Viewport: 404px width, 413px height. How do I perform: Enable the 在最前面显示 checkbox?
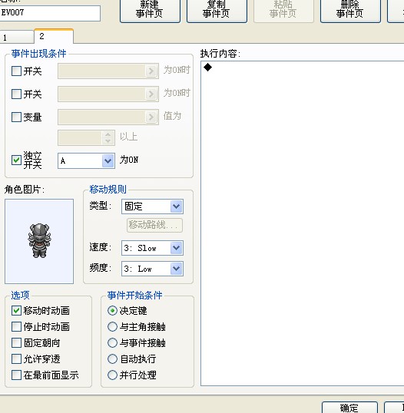tap(16, 375)
